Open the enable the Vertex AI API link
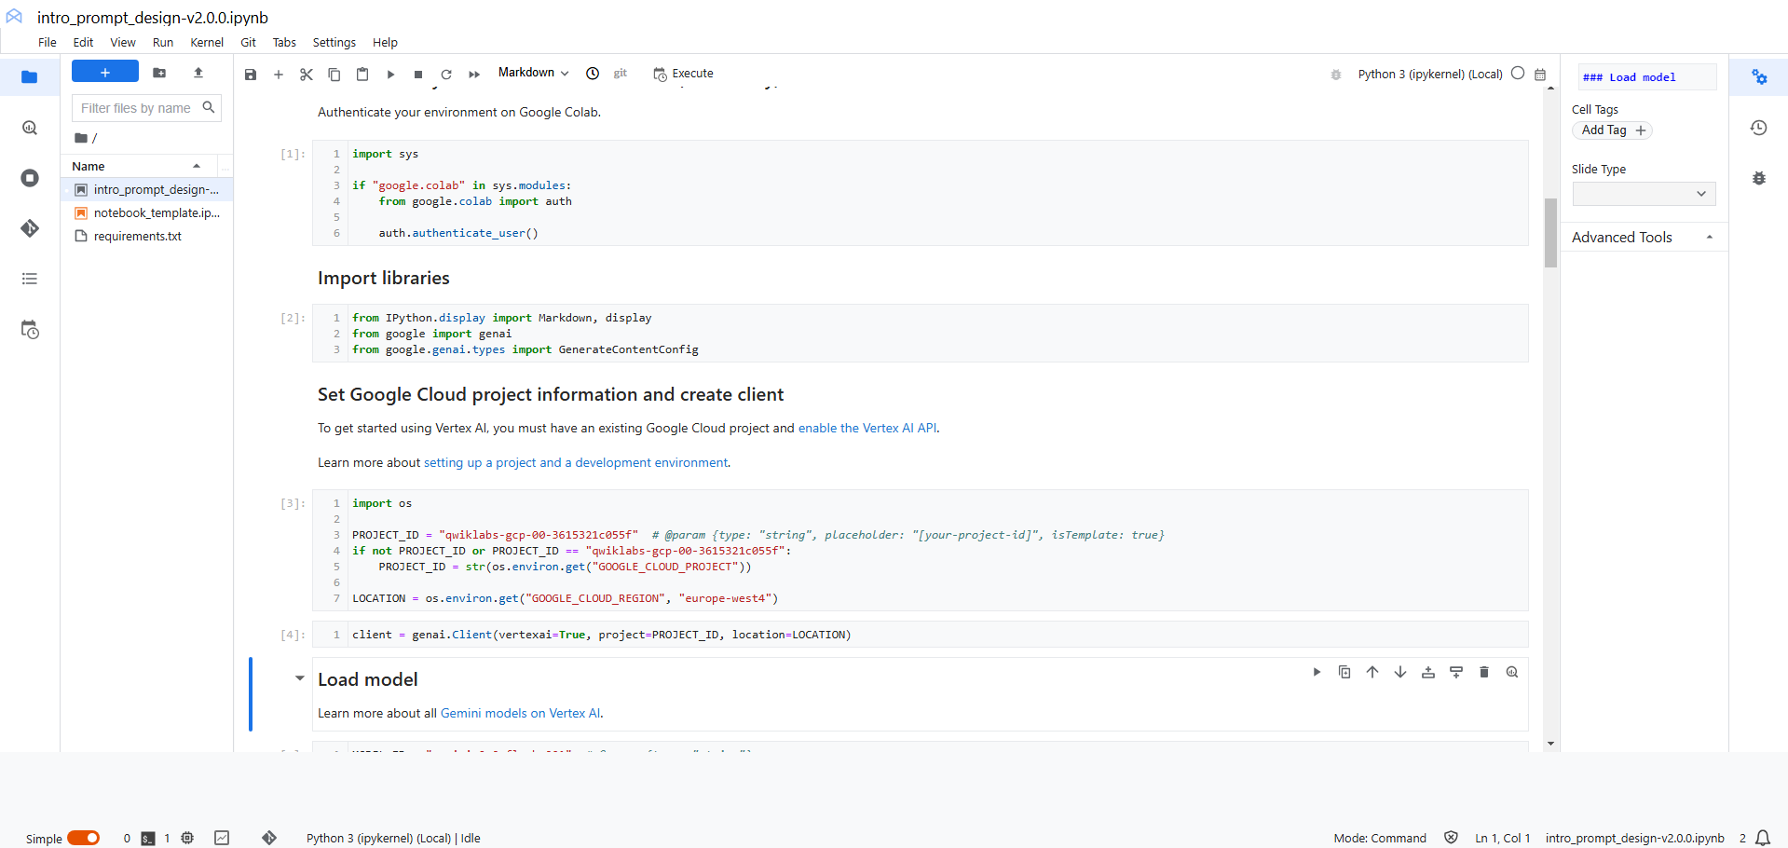 click(x=867, y=428)
